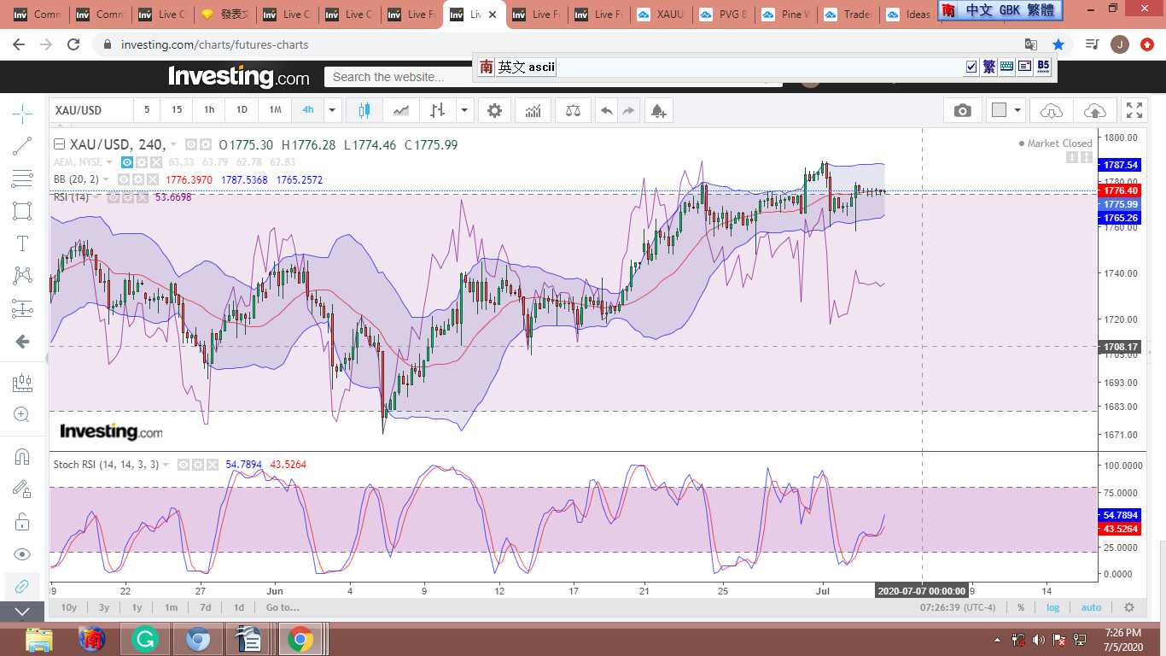
Task: Open Chrome from the Windows taskbar
Action: 299,639
